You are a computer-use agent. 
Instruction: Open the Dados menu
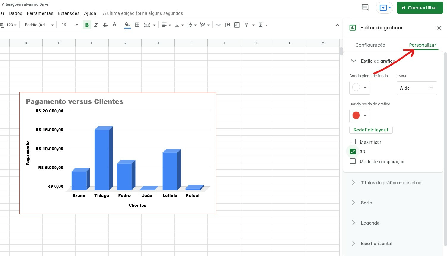[x=15, y=13]
